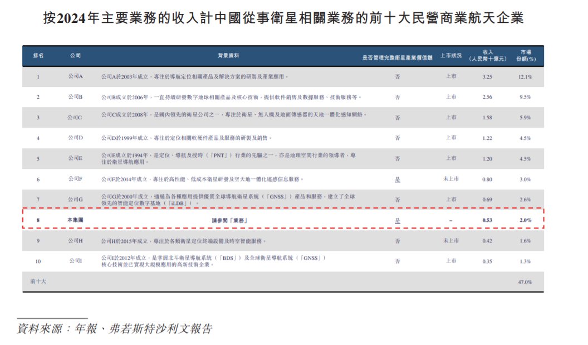Click the 公司E background description text

228,158
